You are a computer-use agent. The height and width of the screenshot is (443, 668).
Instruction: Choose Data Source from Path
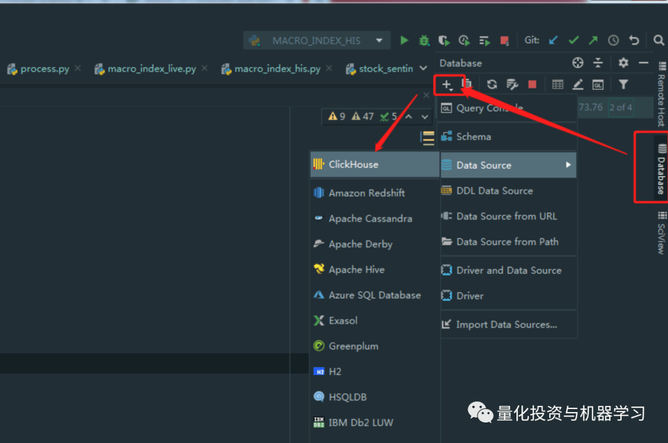(508, 242)
